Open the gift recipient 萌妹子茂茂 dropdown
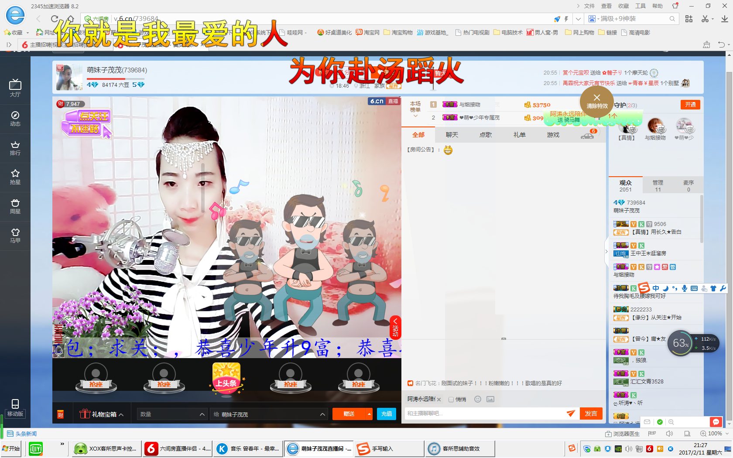Screen dimensions: 733x458 coord(269,414)
